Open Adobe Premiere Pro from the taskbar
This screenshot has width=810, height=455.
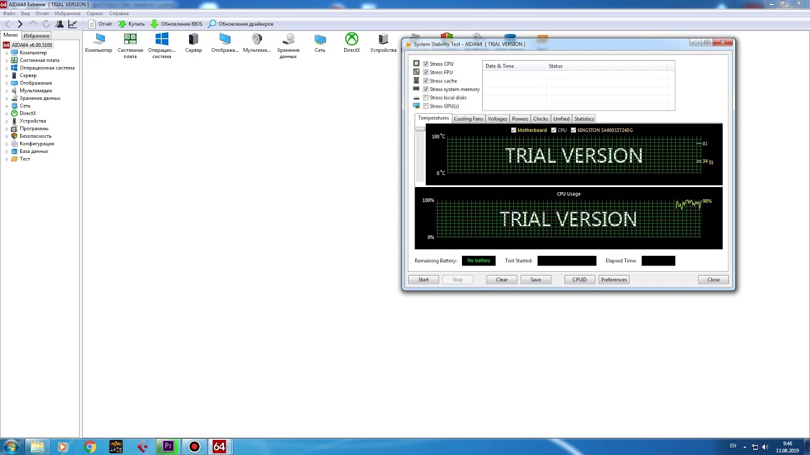click(168, 447)
